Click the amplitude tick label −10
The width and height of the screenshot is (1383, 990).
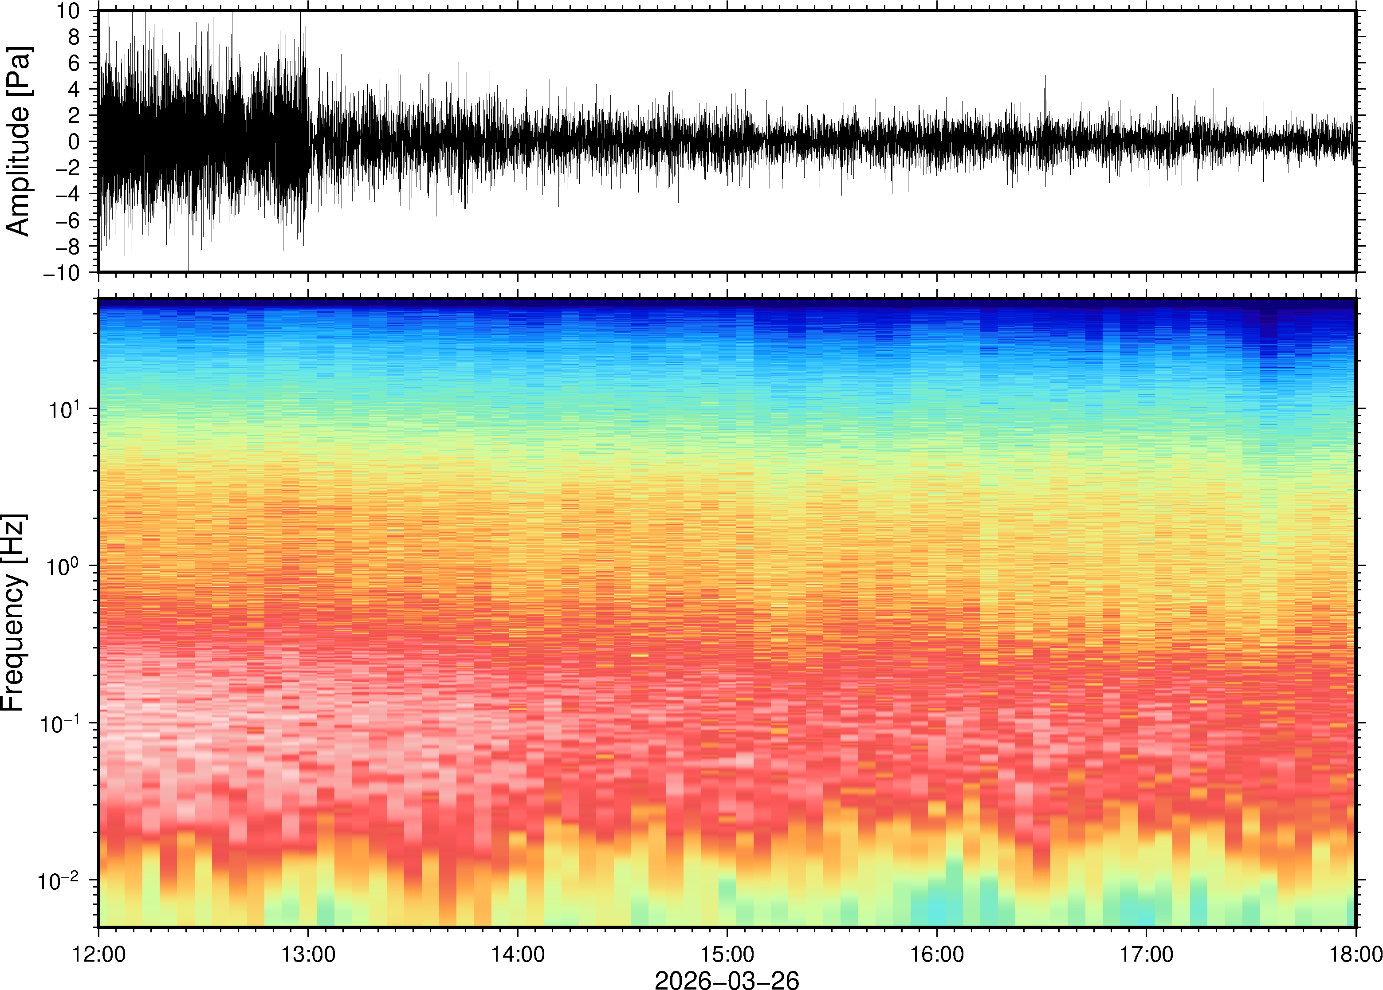click(x=61, y=272)
